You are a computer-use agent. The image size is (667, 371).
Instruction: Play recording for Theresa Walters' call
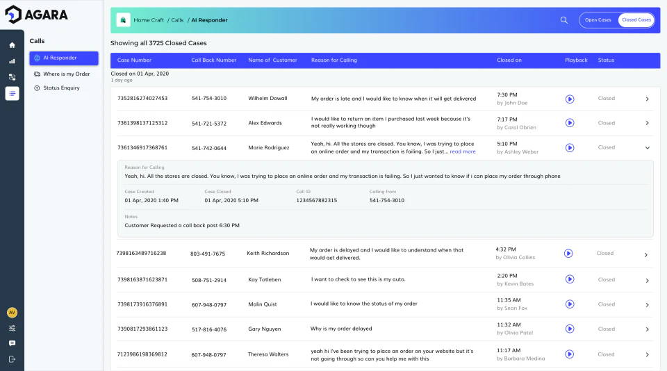(x=570, y=354)
